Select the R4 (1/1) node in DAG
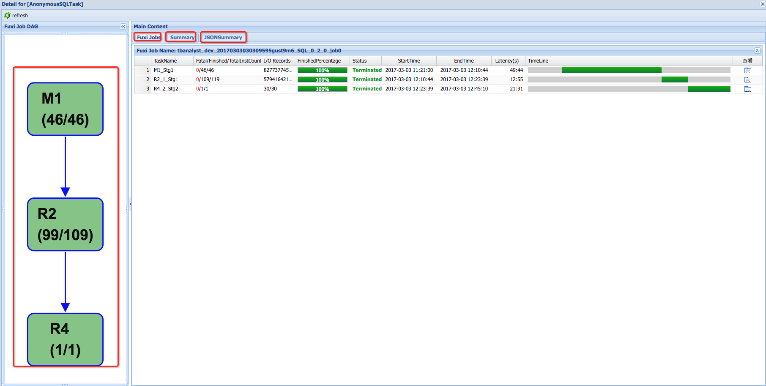Screen dimensions: 766x386 (x=65, y=339)
